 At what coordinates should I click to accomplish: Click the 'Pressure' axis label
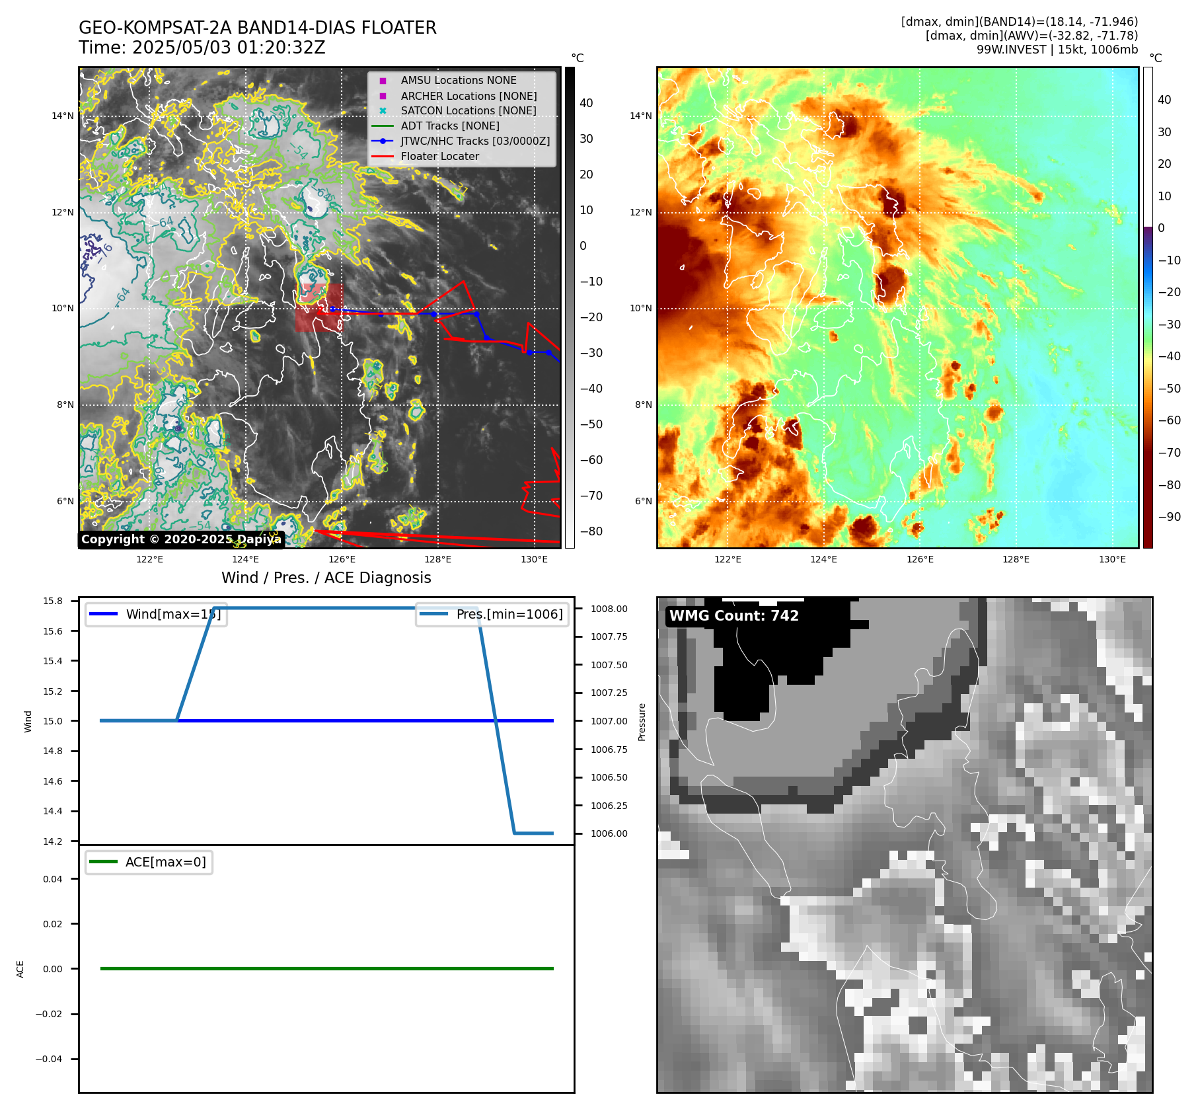tap(642, 722)
